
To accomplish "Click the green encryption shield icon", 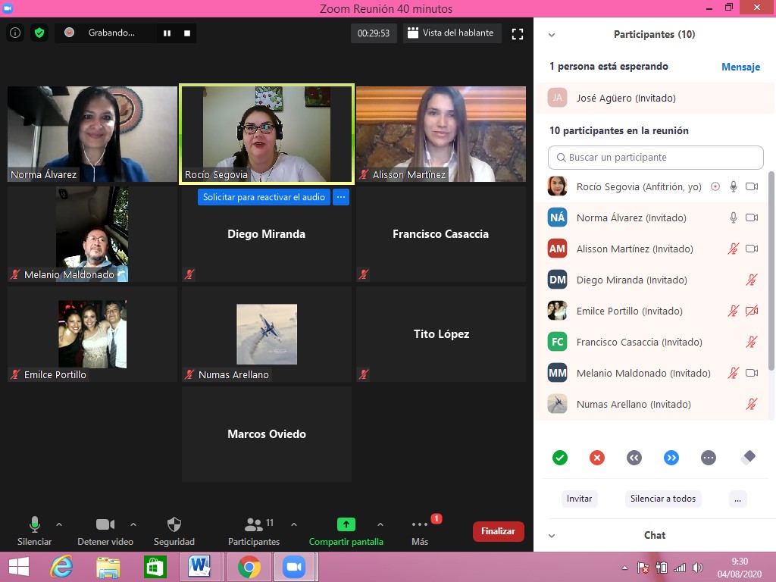I will 39,33.
